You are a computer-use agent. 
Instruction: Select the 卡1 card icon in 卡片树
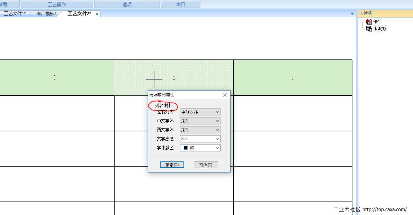369,22
